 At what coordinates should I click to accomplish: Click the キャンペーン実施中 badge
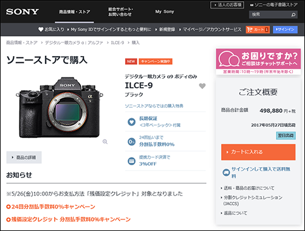point(156,62)
